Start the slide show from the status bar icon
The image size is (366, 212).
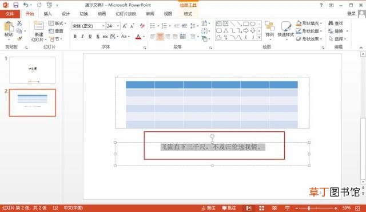pyautogui.click(x=287, y=208)
